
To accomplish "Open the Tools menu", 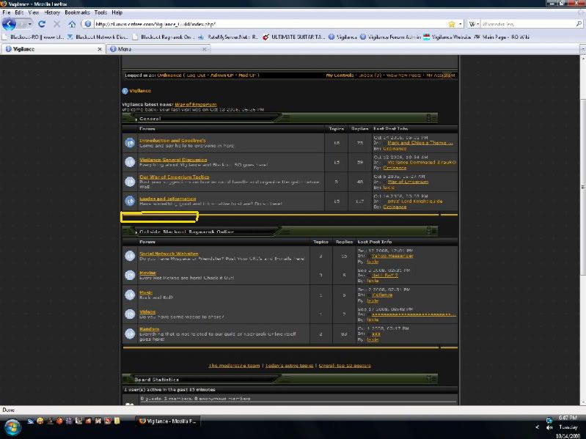I will 100,12.
